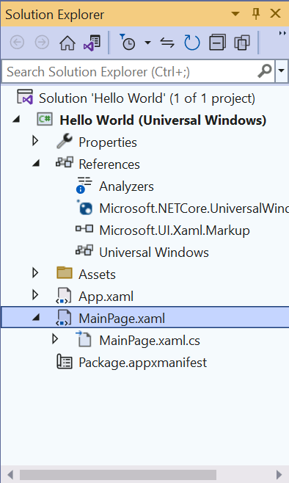Click the search magnifier icon
The height and width of the screenshot is (483, 289).
265,71
